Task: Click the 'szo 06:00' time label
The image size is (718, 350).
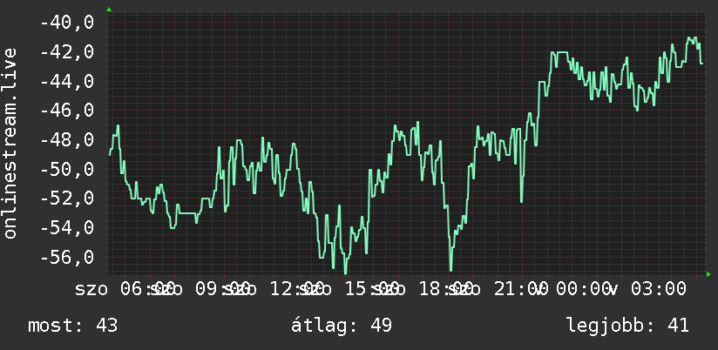Action: [125, 289]
